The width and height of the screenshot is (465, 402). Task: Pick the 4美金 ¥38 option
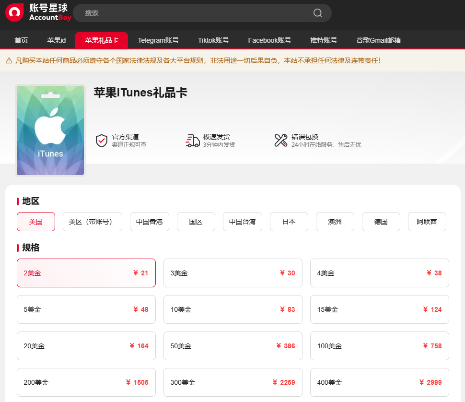(380, 273)
